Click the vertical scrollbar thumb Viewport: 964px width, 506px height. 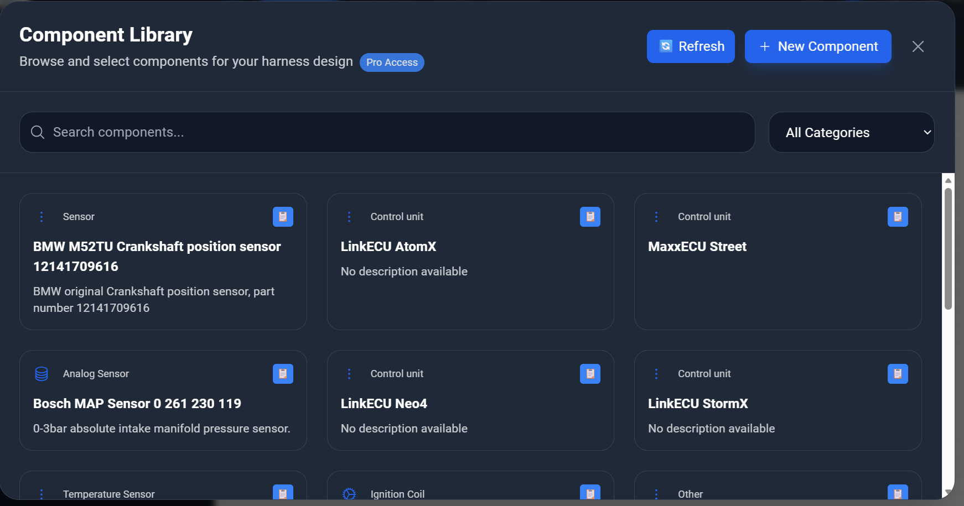[x=948, y=249]
